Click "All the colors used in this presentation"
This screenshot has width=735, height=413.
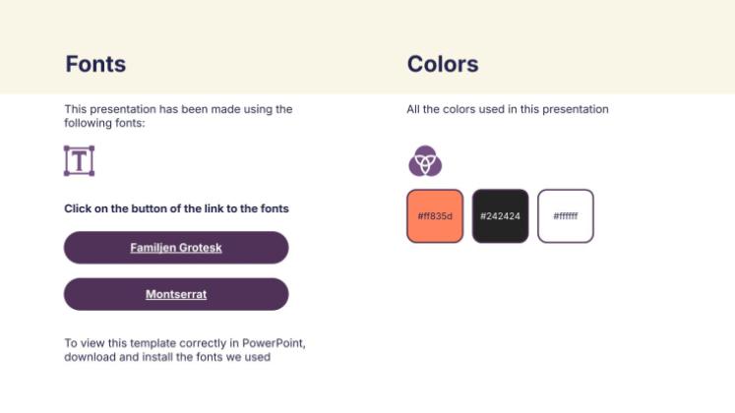[508, 109]
